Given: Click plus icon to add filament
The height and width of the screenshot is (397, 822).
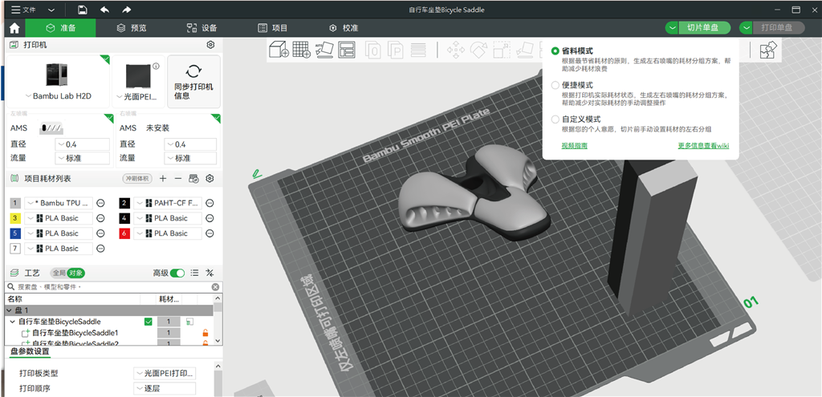Looking at the screenshot, I should [x=163, y=178].
